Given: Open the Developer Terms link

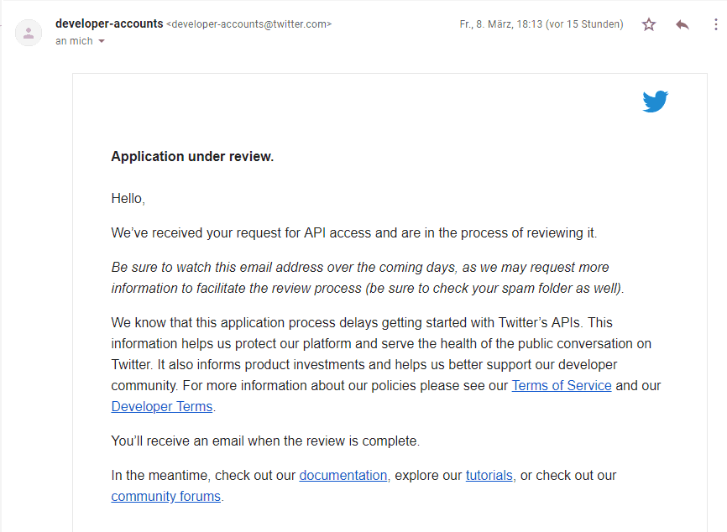Looking at the screenshot, I should [x=162, y=406].
